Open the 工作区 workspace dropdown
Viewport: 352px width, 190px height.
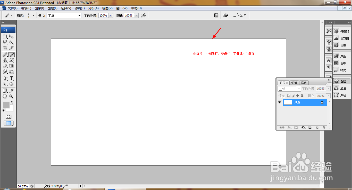click(x=240, y=15)
